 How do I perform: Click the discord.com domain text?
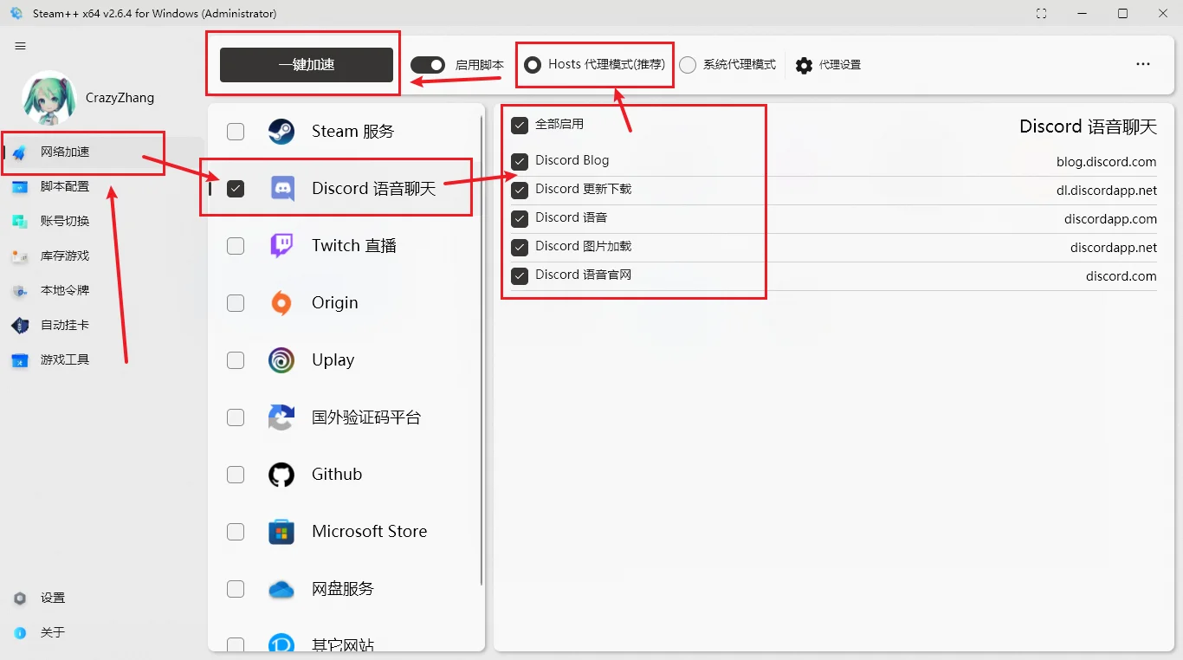point(1122,275)
